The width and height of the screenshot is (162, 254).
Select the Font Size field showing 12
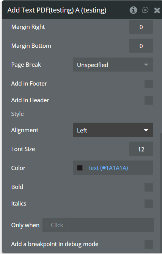(141, 149)
